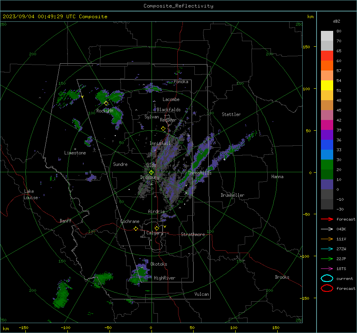Click the Strathmore town label

(193, 234)
